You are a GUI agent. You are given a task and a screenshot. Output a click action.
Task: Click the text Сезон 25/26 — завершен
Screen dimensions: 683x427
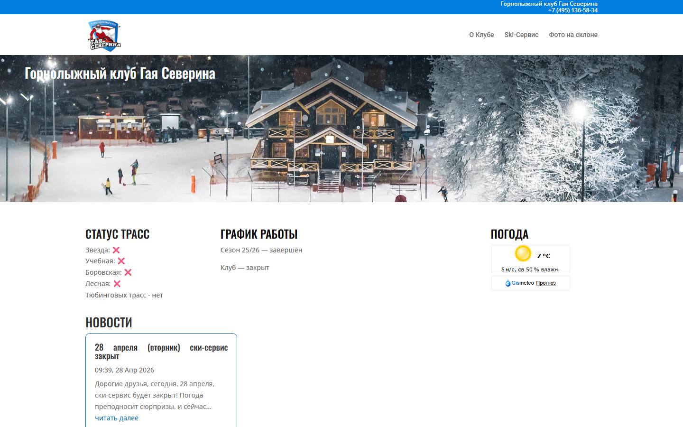261,250
